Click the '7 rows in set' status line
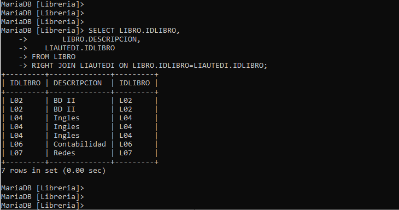Image resolution: width=399 pixels, height=210 pixels. click(x=53, y=171)
